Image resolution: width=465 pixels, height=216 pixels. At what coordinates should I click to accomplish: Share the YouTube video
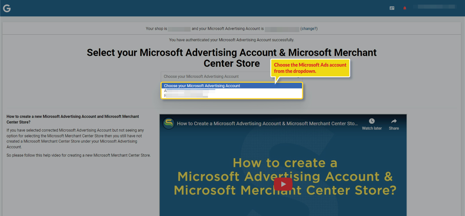click(x=394, y=124)
